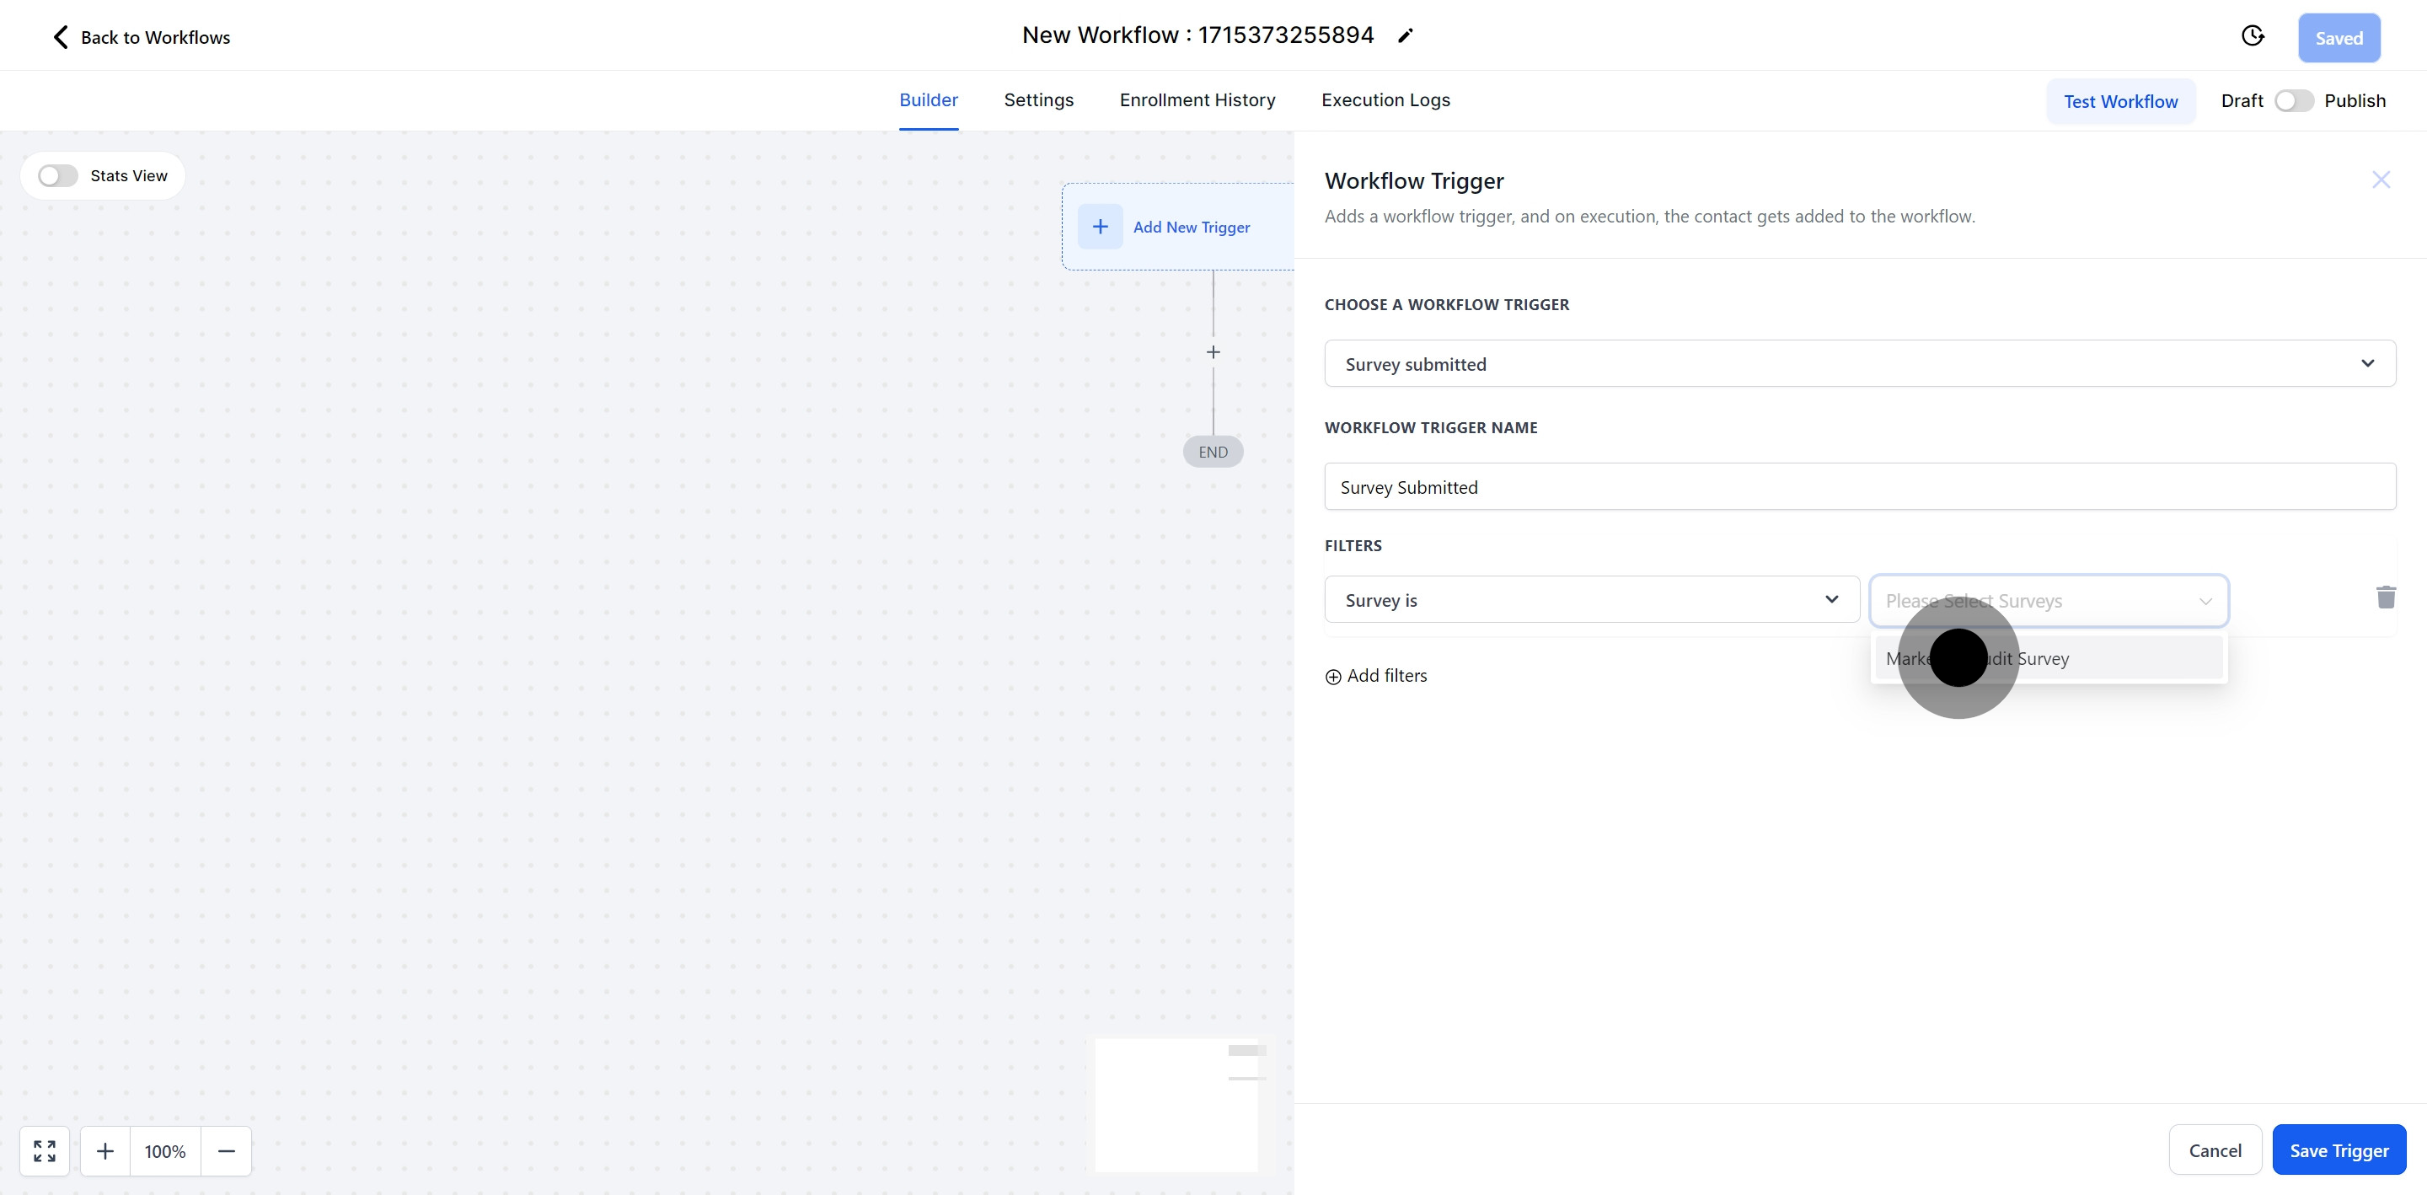The height and width of the screenshot is (1195, 2427).
Task: Click the END node on canvas
Action: 1213,453
